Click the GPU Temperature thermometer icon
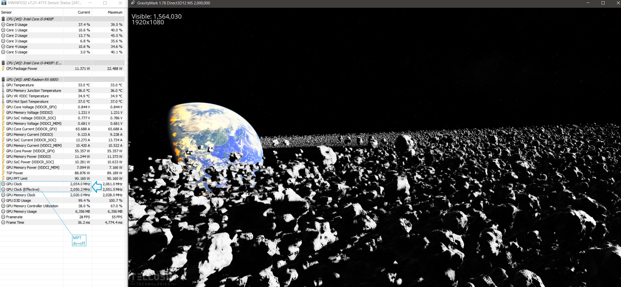 [x=3, y=85]
